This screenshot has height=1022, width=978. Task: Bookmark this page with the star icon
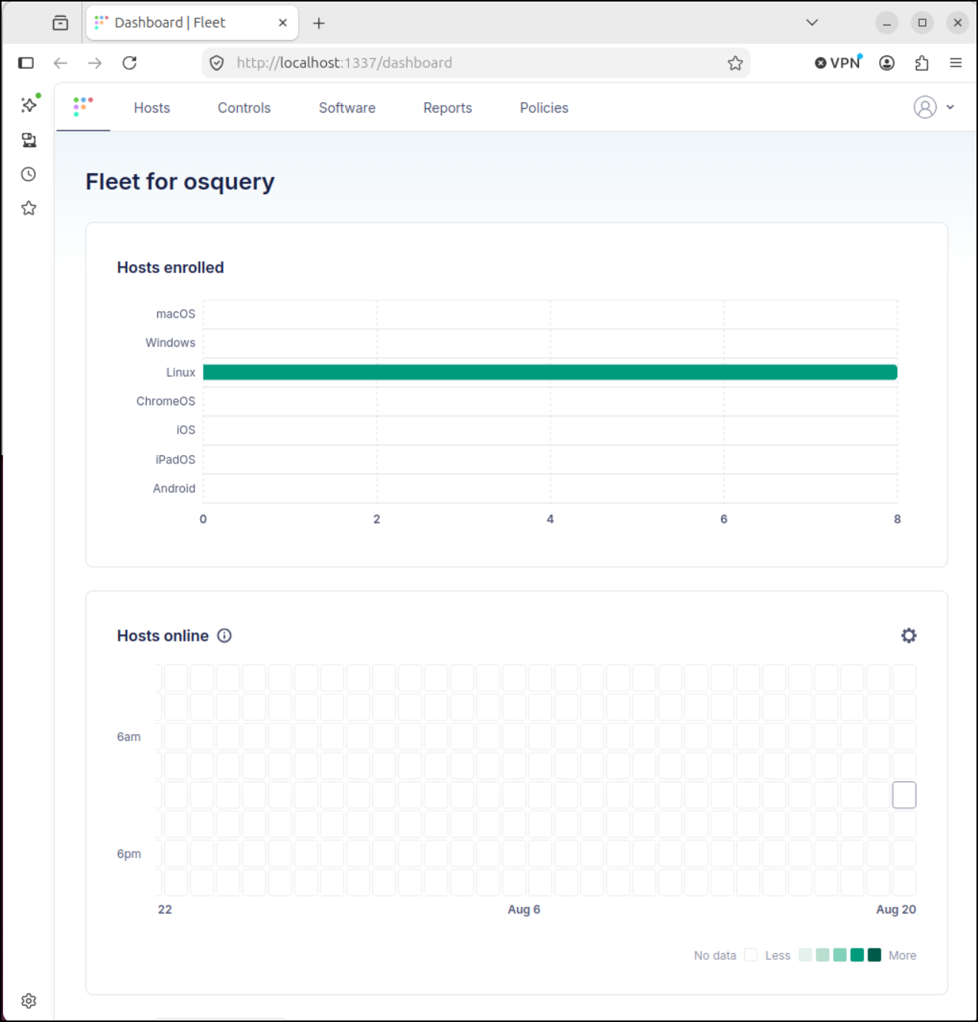[x=735, y=63]
